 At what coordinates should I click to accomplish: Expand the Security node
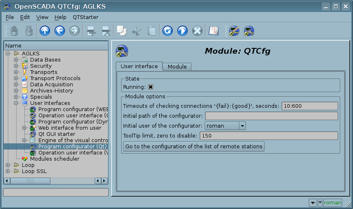click(16, 66)
